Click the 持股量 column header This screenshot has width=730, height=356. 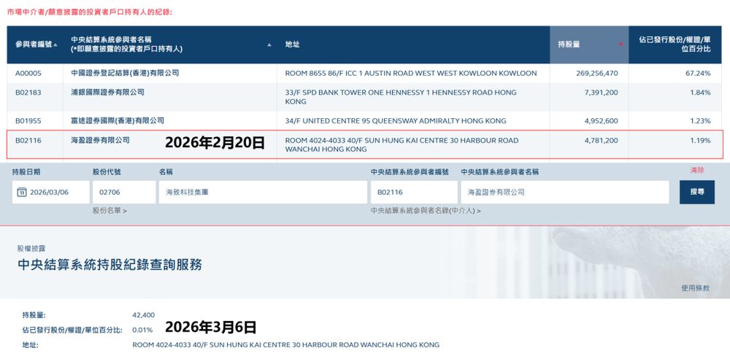pos(589,44)
